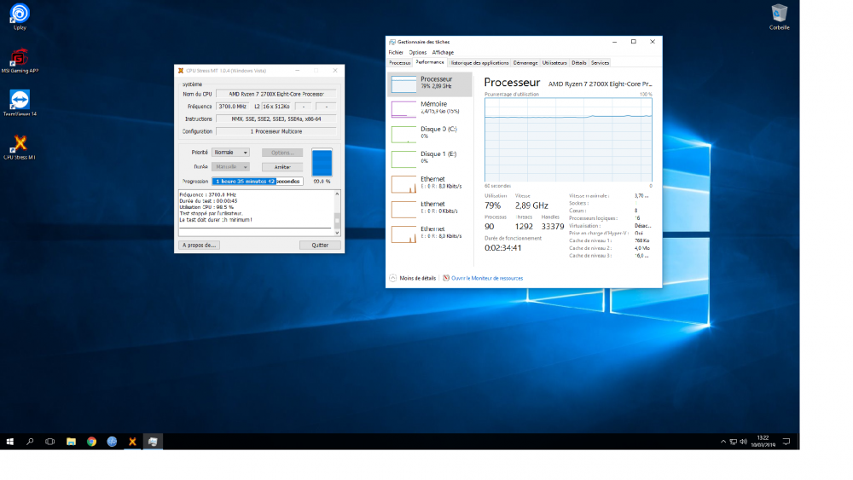
Task: Select the TeamViewer 14 desktop shortcut
Action: pyautogui.click(x=19, y=101)
